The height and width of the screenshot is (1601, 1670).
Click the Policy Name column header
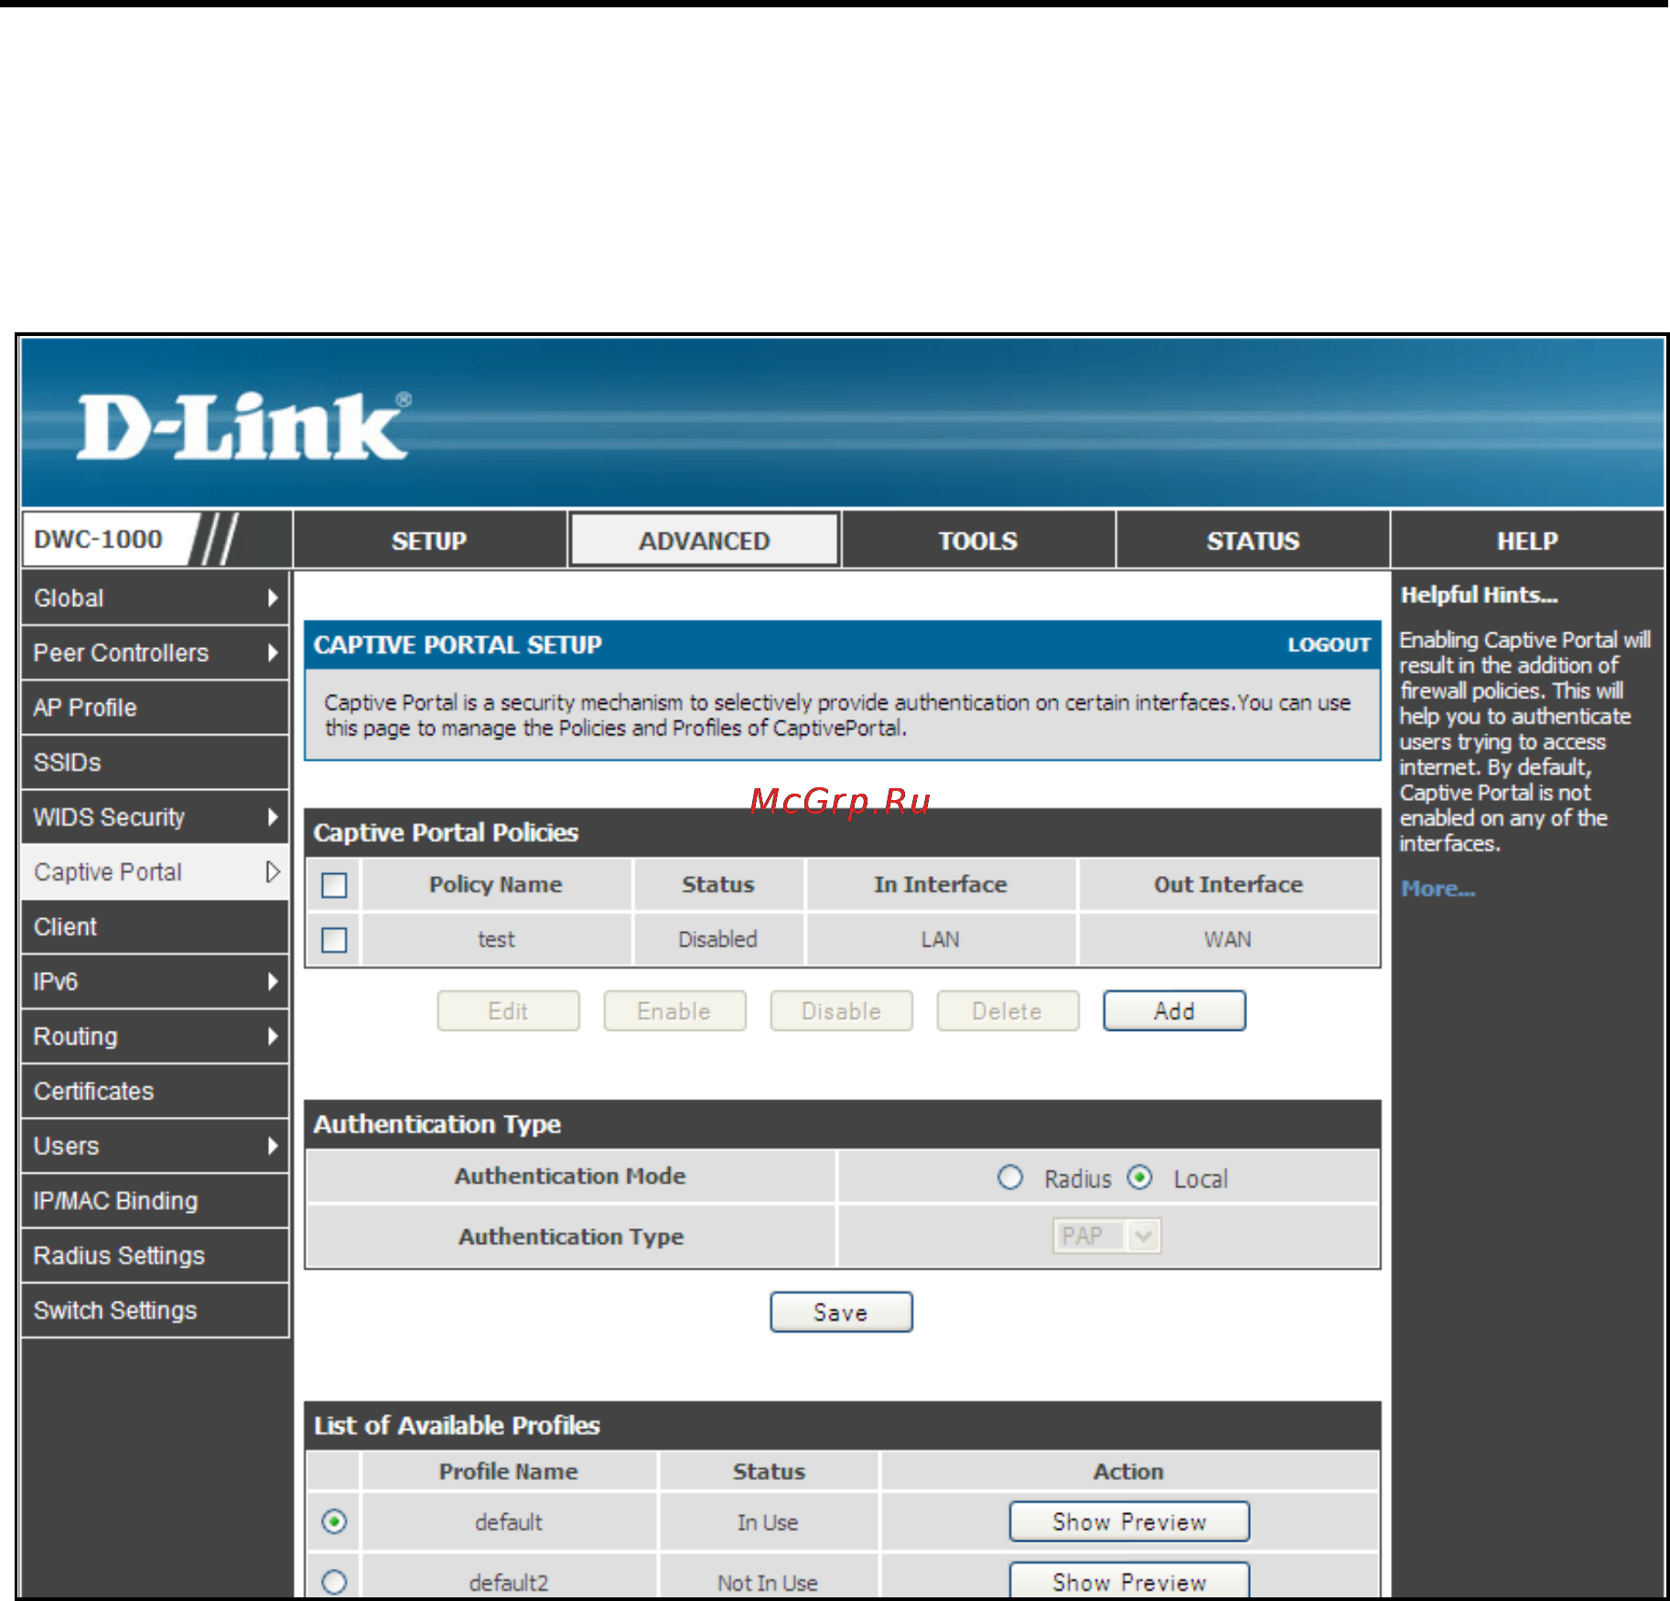point(496,884)
